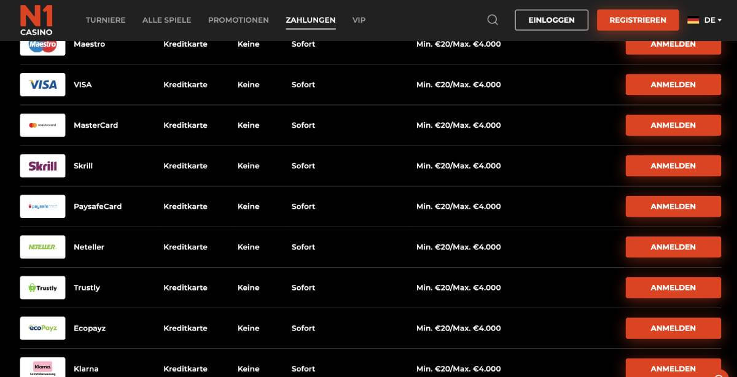Open the VIP menu item
Screen dimensions: 737x377
click(x=359, y=20)
